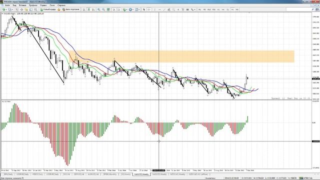This screenshot has height=180, width=320.
Task: Switch chart to line chart style
Action: 93,9
